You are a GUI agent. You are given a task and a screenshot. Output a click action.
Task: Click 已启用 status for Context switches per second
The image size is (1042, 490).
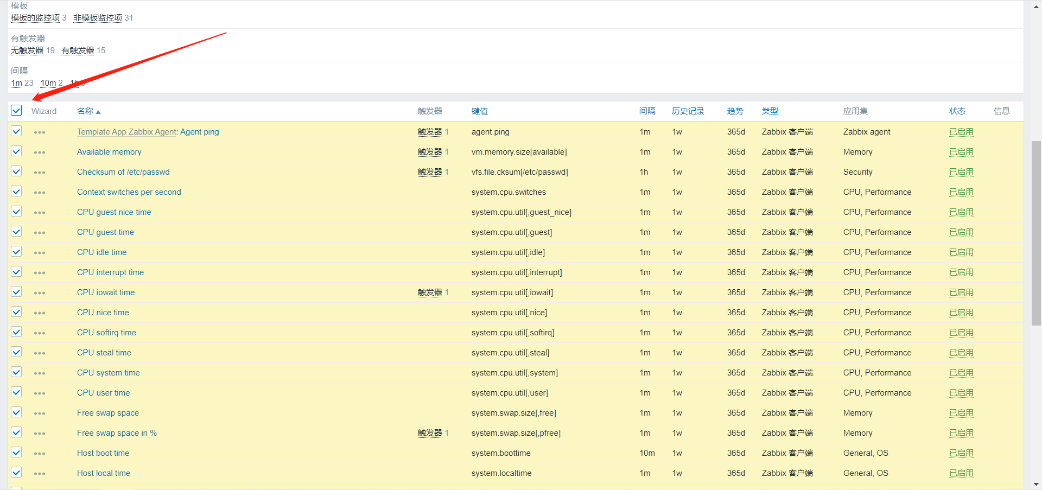(x=961, y=192)
